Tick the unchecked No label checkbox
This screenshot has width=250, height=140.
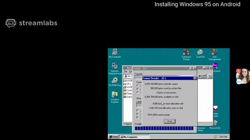[x=137, y=110]
